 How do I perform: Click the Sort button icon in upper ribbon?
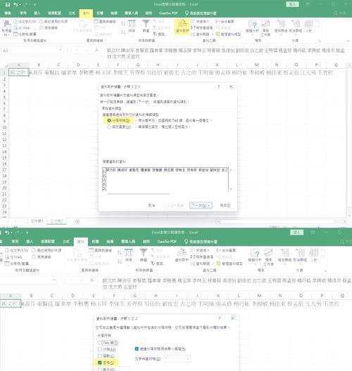pos(132,26)
